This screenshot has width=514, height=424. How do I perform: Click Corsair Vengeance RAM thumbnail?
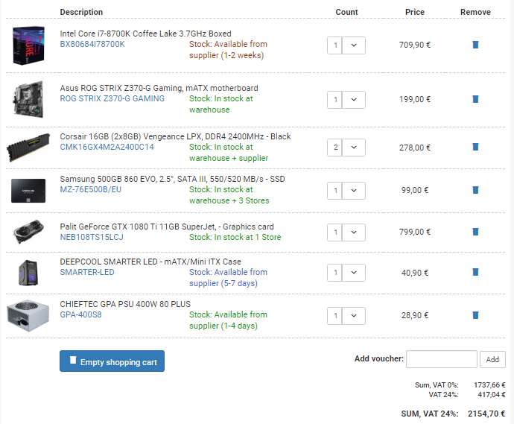(x=28, y=148)
